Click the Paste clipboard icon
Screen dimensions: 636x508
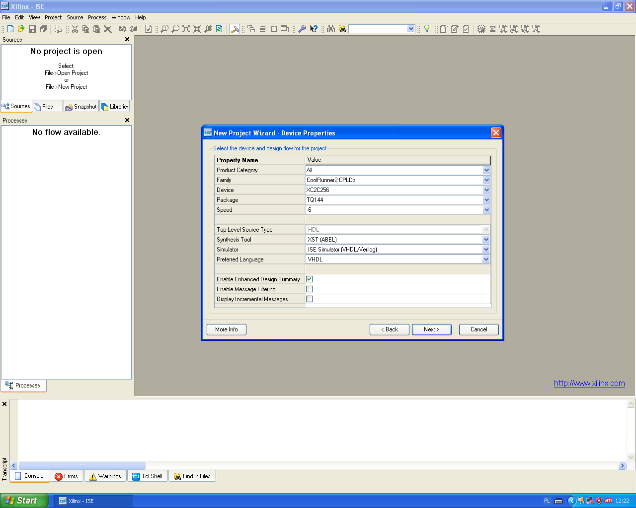[96, 29]
